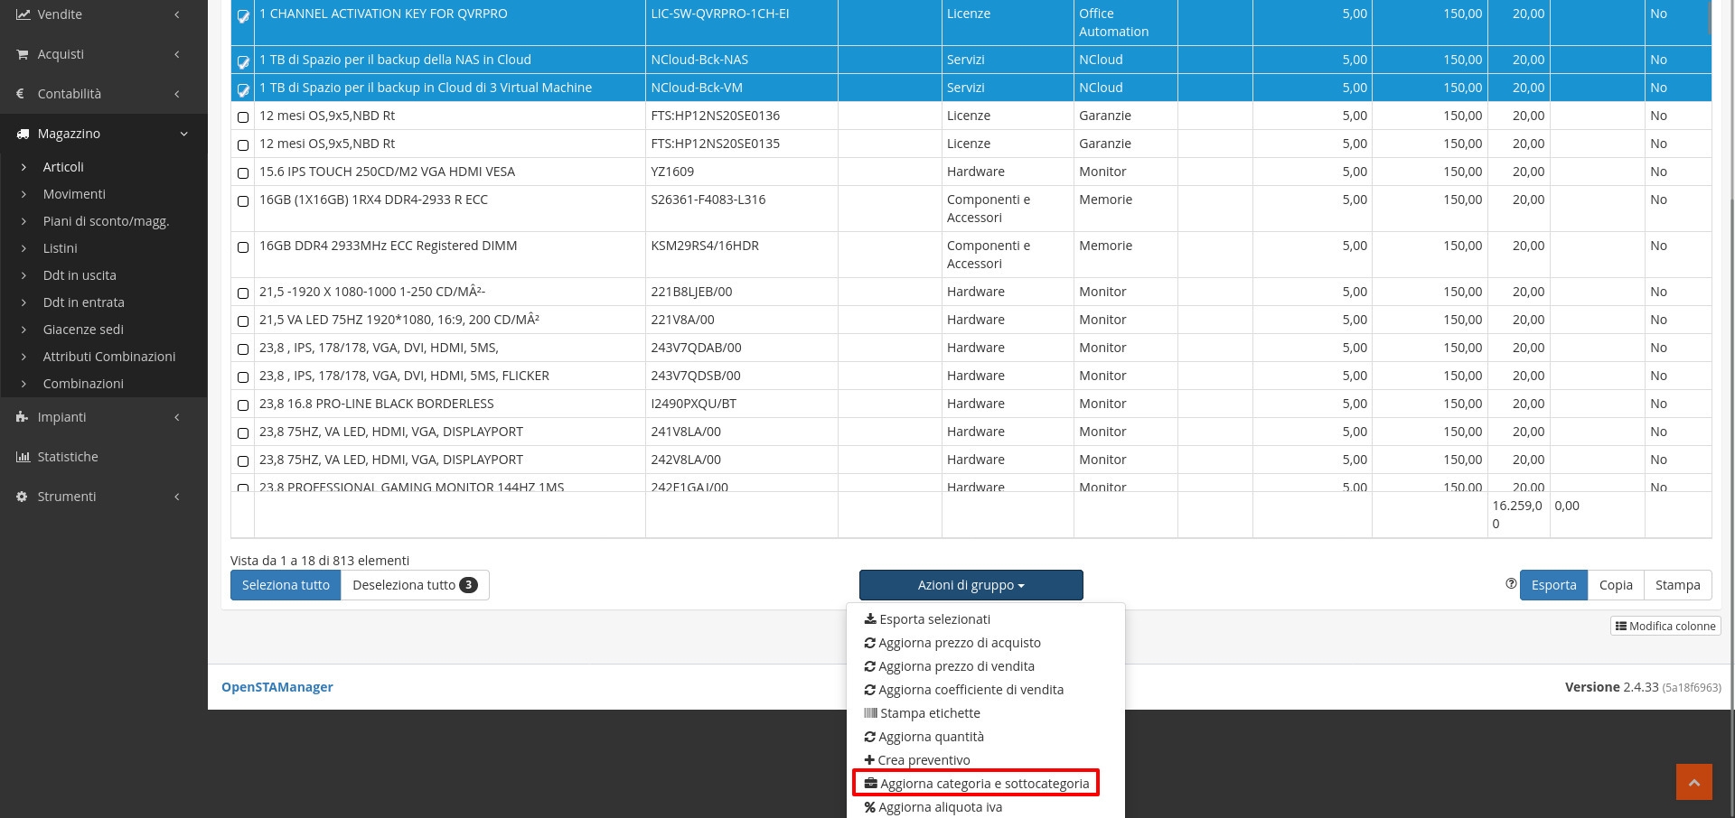Viewport: 1735px width, 818px height.
Task: Click the Magazzino truck icon
Action: (x=23, y=134)
